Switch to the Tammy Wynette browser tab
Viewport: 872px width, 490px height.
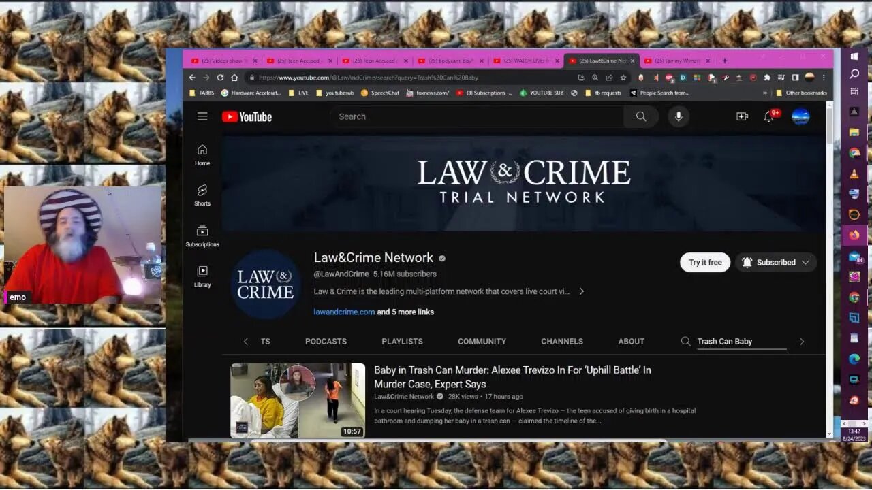coord(676,61)
